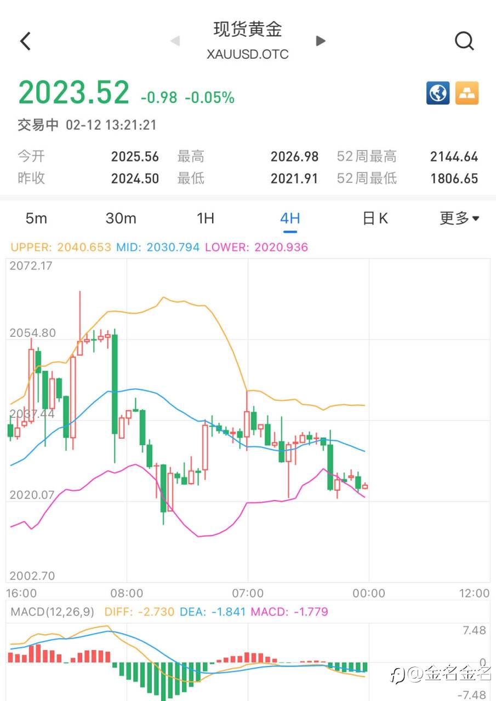Select the 1H chart interval

[206, 219]
